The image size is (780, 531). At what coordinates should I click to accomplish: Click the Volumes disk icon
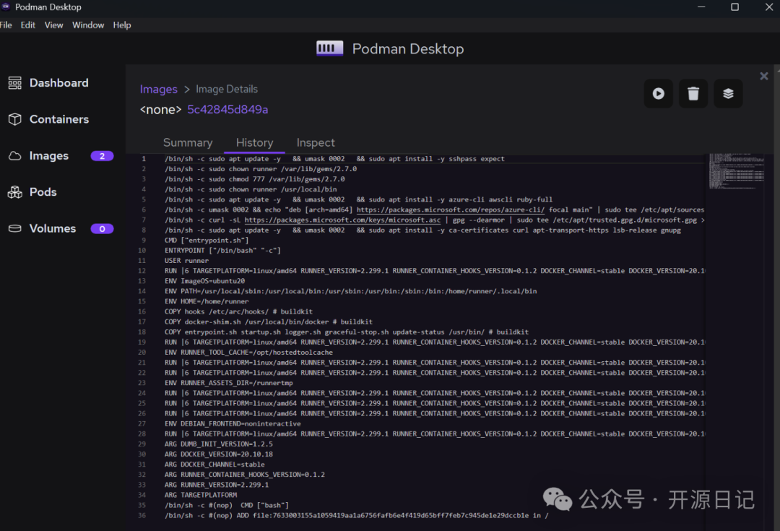14,228
